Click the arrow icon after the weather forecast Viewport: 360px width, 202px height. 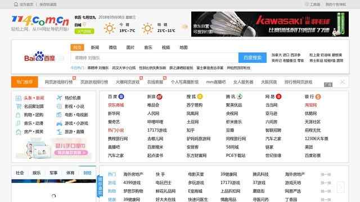coord(184,26)
